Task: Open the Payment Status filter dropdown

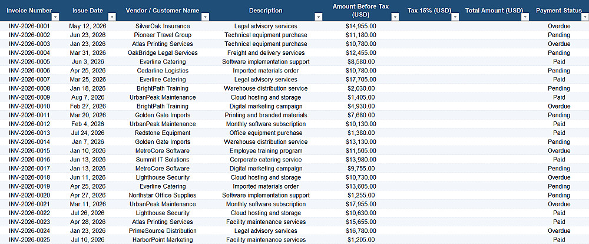Action: pos(585,17)
